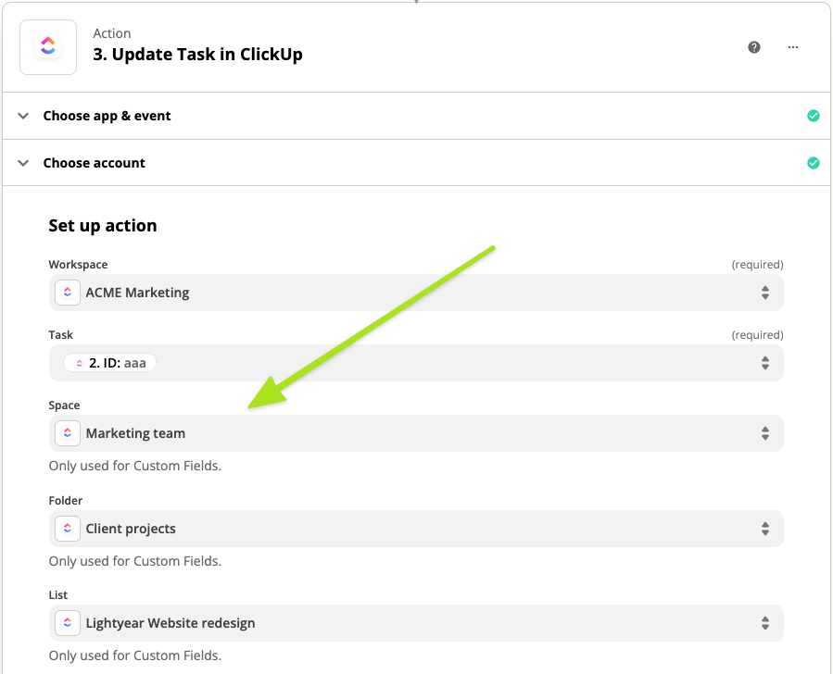Open the three-dot more options menu

coord(793,47)
